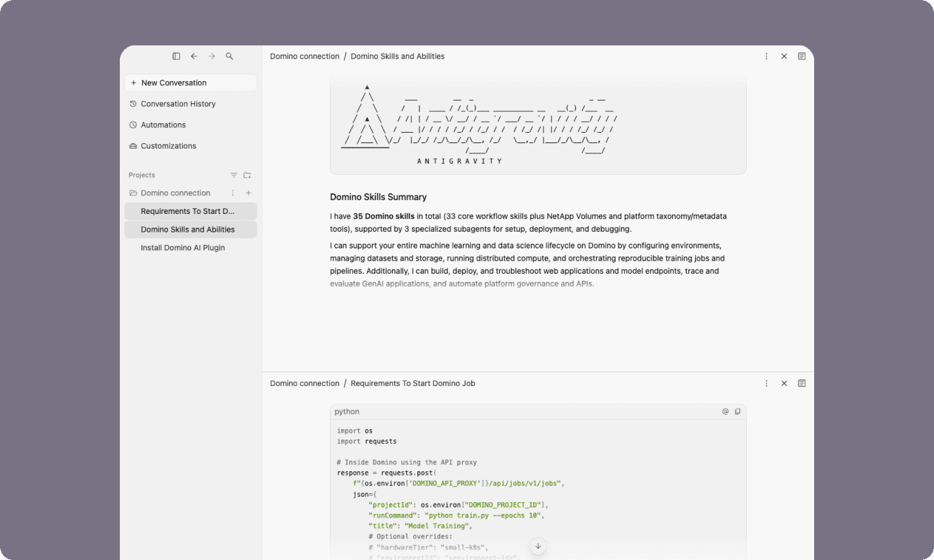This screenshot has height=560, width=934.
Task: Toggle the sidebar panel icon
Action: 176,56
